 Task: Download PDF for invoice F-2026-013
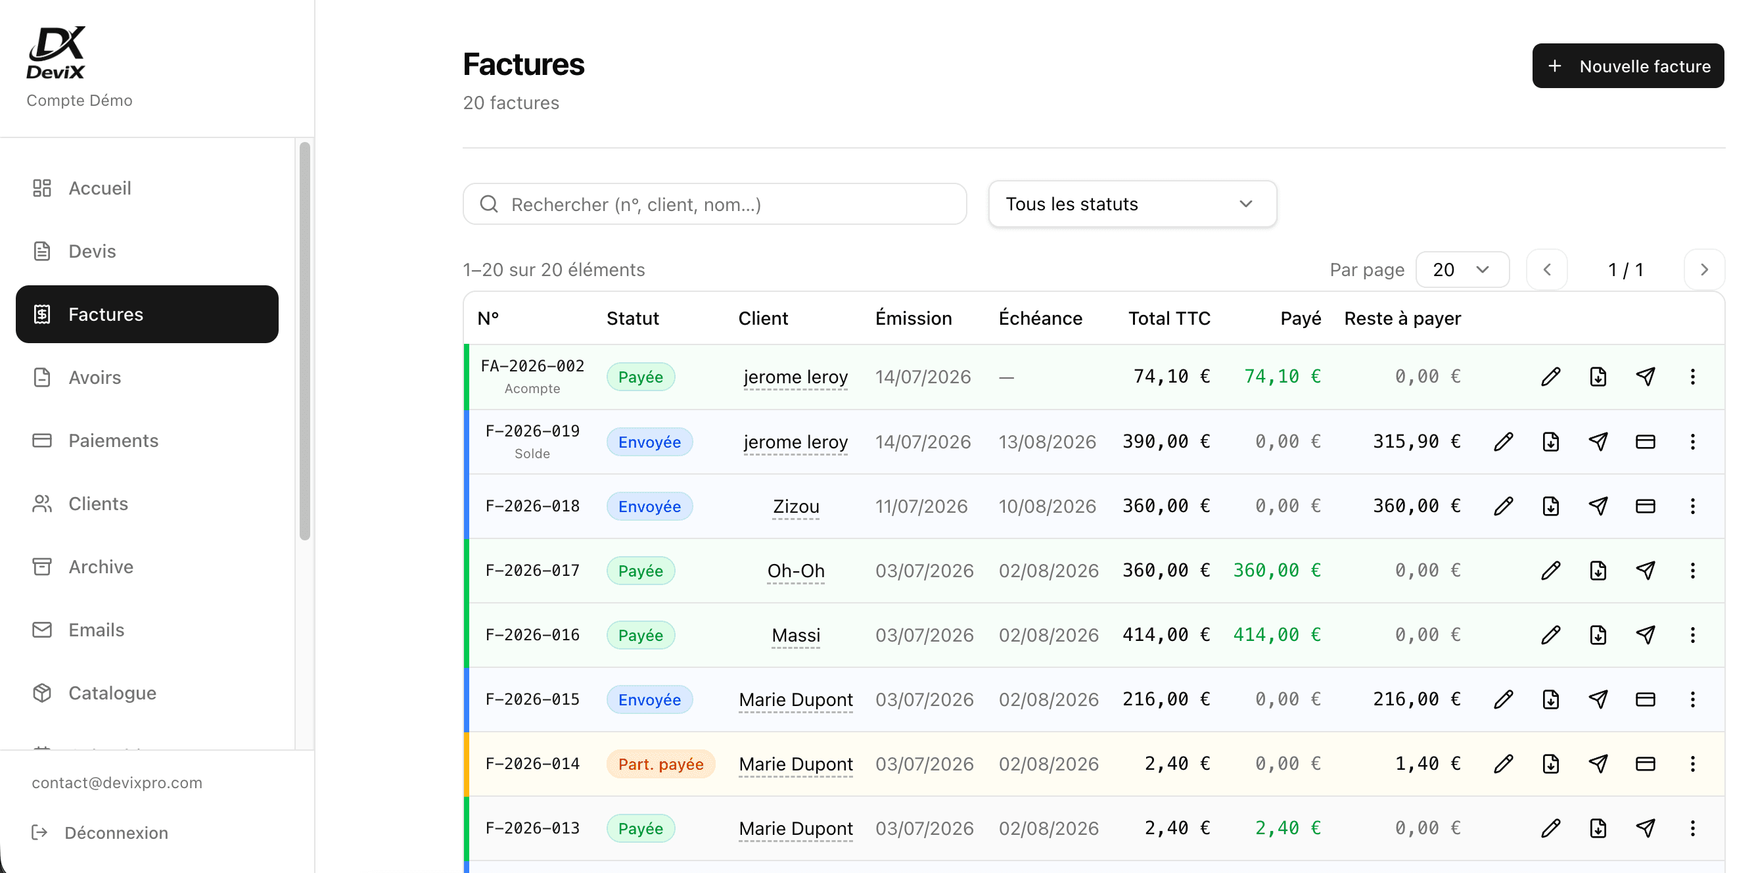click(1598, 828)
